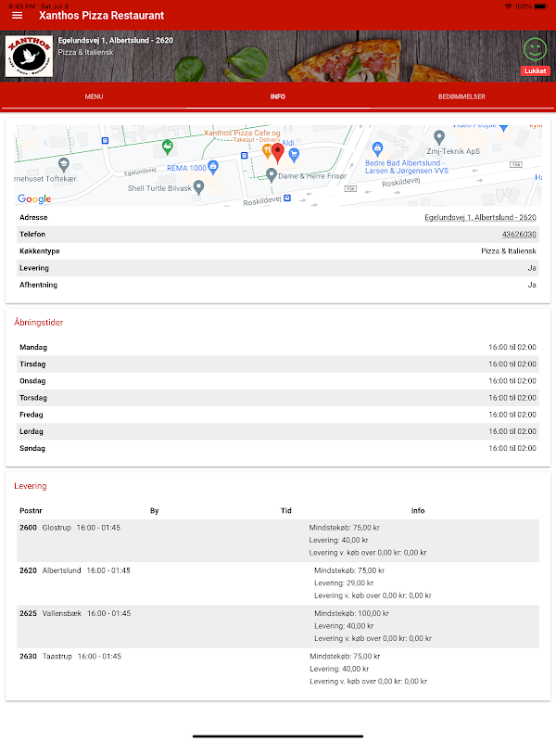Image resolution: width=556 pixels, height=742 pixels.
Task: Select the Lørdag opening hours row
Action: [278, 431]
